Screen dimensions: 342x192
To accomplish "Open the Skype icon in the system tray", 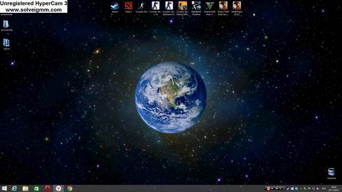I will pyautogui.click(x=297, y=189).
